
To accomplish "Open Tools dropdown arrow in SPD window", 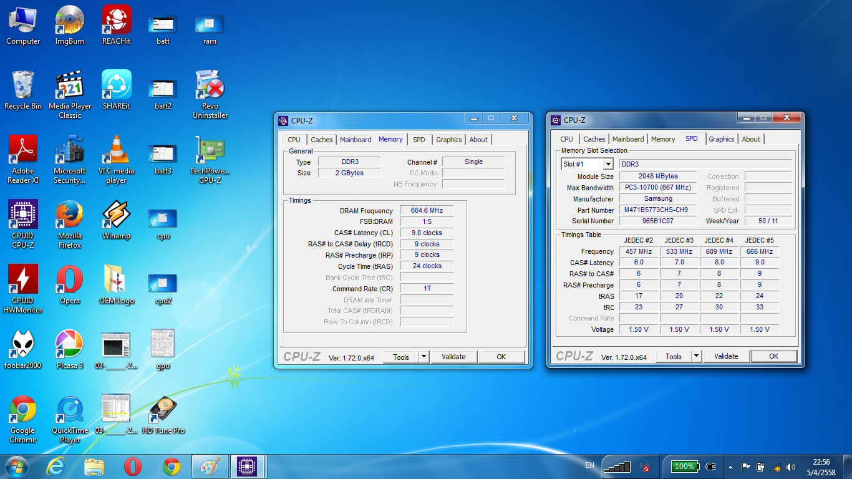I will [x=696, y=356].
